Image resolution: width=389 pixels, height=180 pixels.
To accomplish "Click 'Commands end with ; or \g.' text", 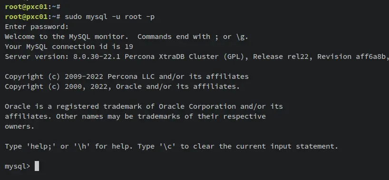I will 193,37.
